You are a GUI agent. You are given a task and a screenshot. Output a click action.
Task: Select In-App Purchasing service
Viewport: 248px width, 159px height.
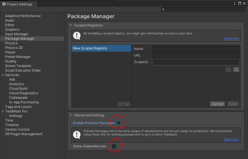coord(24,102)
